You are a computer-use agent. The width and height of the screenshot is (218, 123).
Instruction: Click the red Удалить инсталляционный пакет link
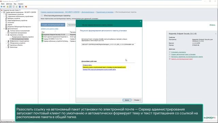[182, 59]
